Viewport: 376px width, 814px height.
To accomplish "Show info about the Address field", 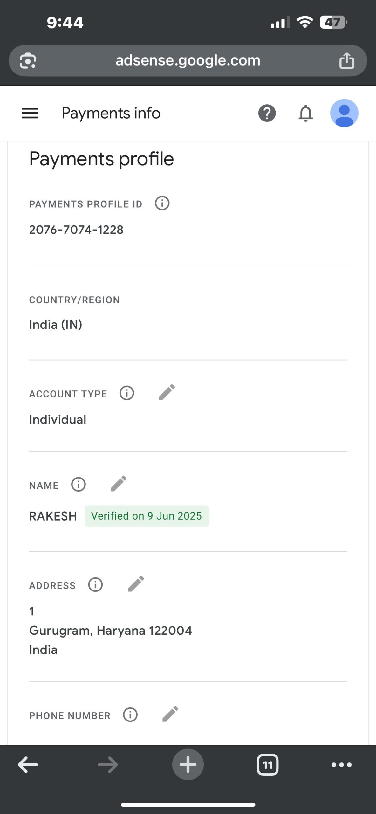I will tap(95, 585).
